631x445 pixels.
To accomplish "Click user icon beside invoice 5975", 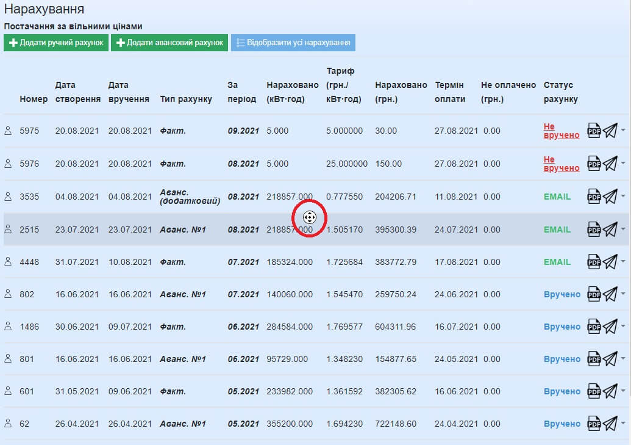I will [9, 131].
